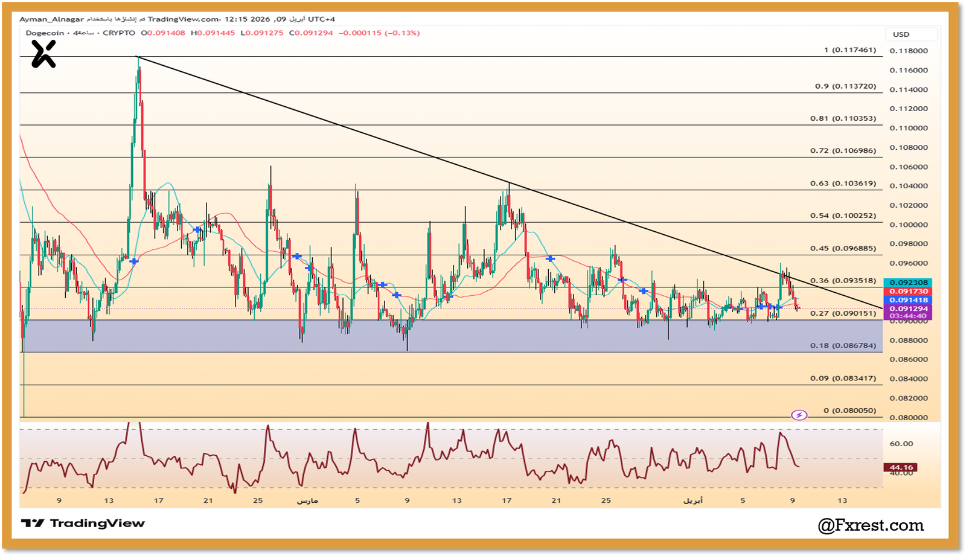
Task: Select the 1 (0.117461) Fibonacci level label
Action: (849, 50)
